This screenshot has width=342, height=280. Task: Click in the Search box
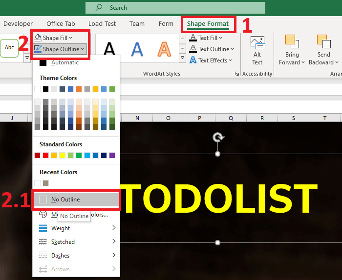175,8
